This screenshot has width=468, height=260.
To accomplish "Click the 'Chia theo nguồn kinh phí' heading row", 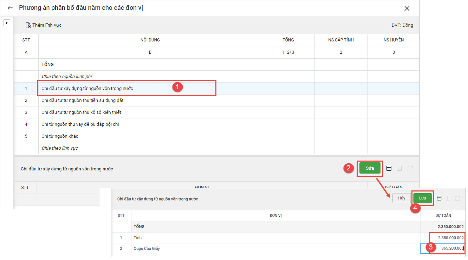I will [216, 77].
